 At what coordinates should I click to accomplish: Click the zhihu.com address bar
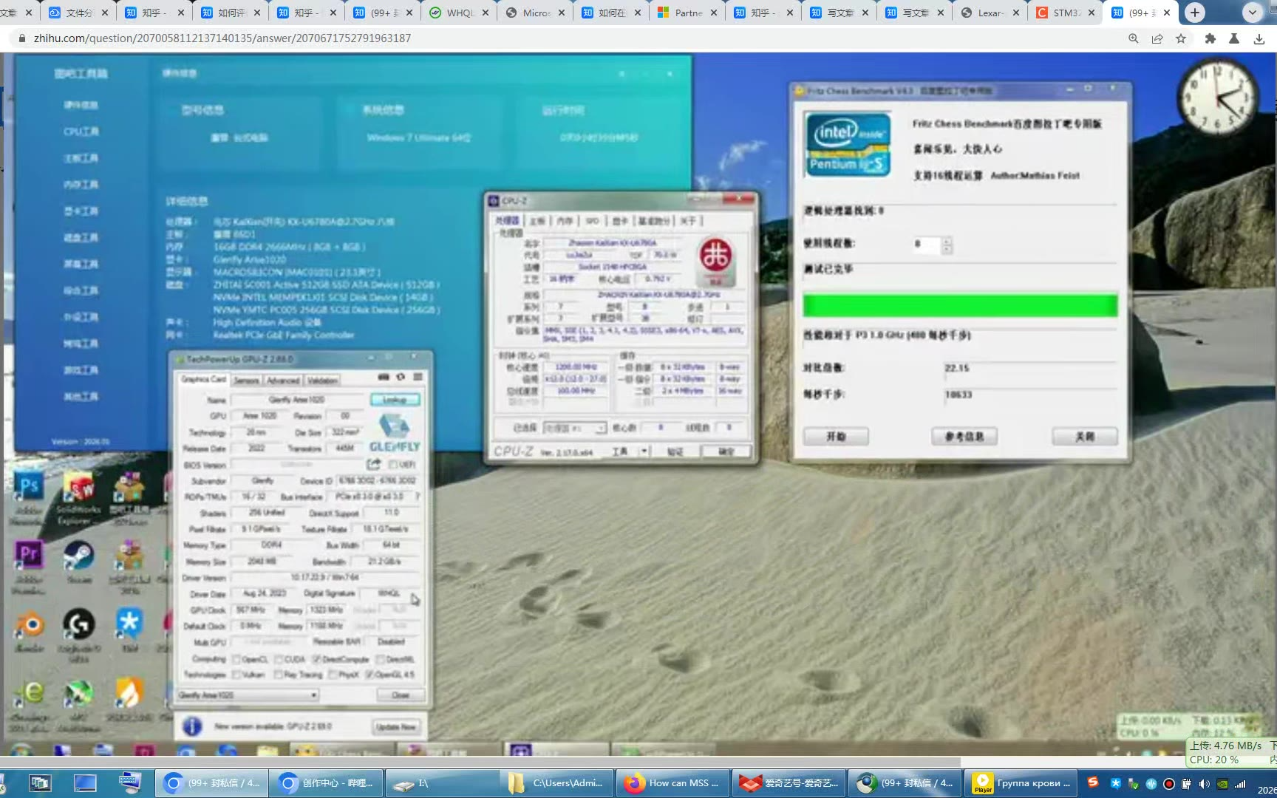(x=569, y=38)
